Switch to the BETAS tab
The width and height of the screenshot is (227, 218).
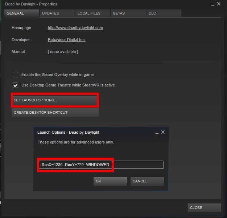click(128, 13)
